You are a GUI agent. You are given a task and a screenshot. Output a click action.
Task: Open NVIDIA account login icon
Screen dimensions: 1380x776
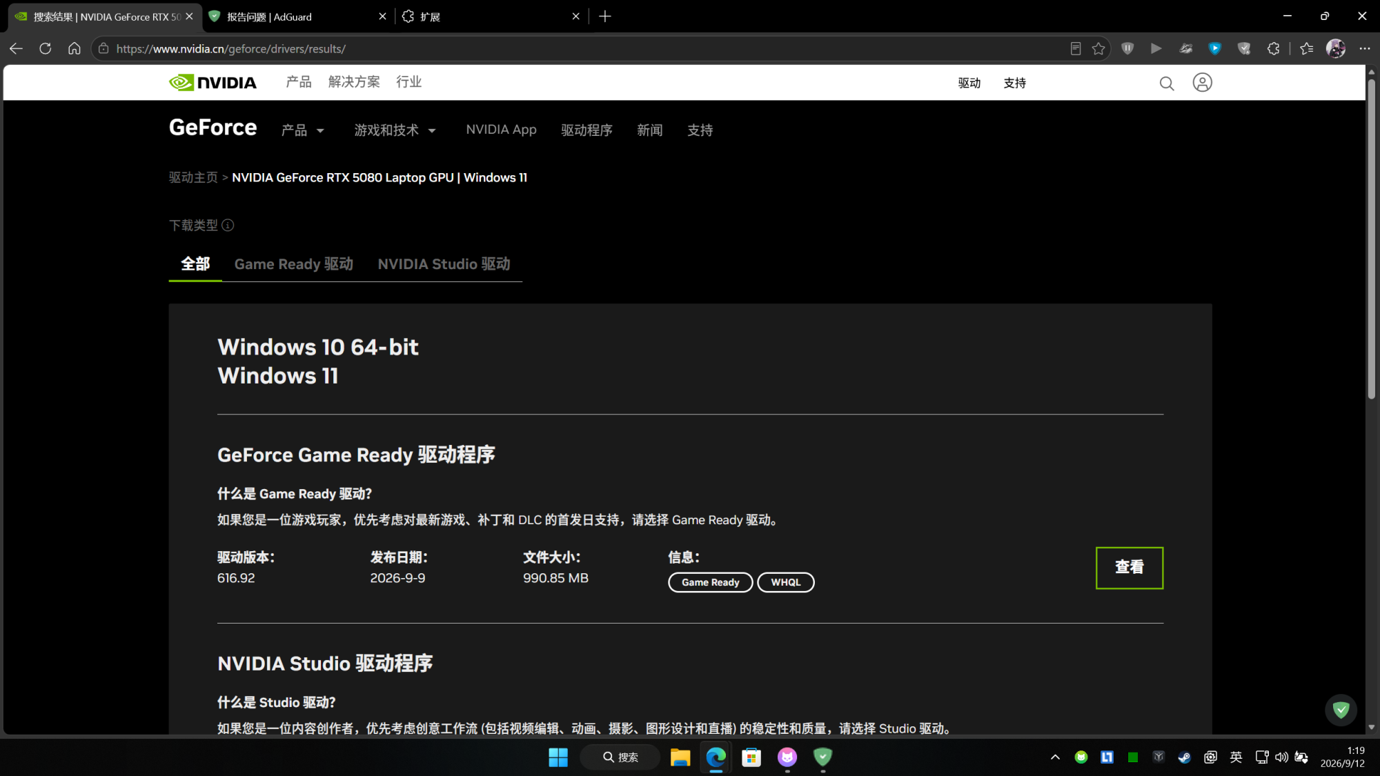(x=1202, y=83)
